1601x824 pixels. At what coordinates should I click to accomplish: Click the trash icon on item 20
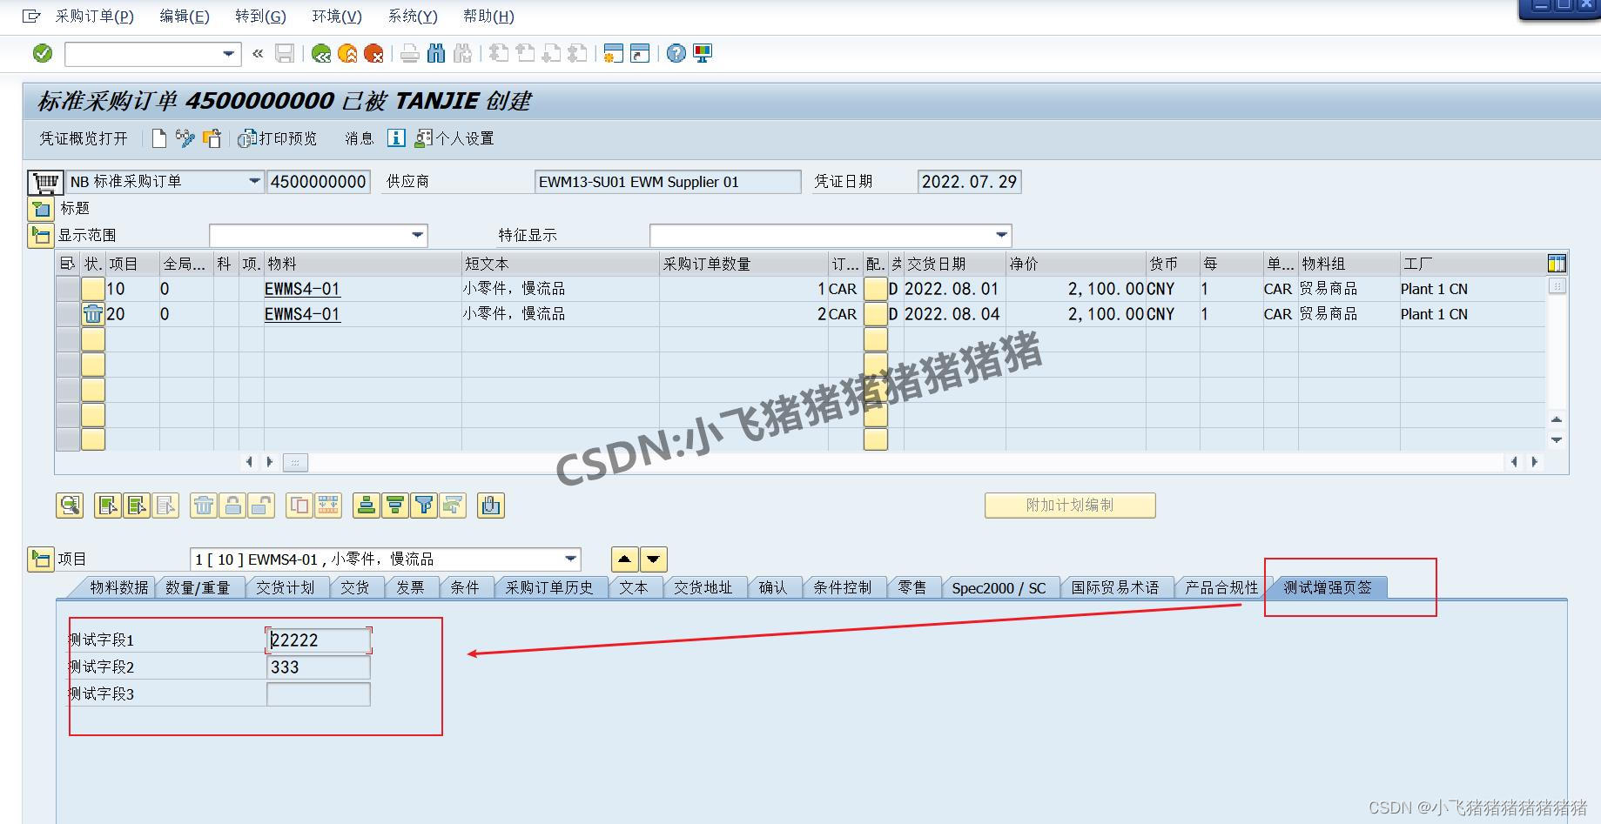coord(93,314)
